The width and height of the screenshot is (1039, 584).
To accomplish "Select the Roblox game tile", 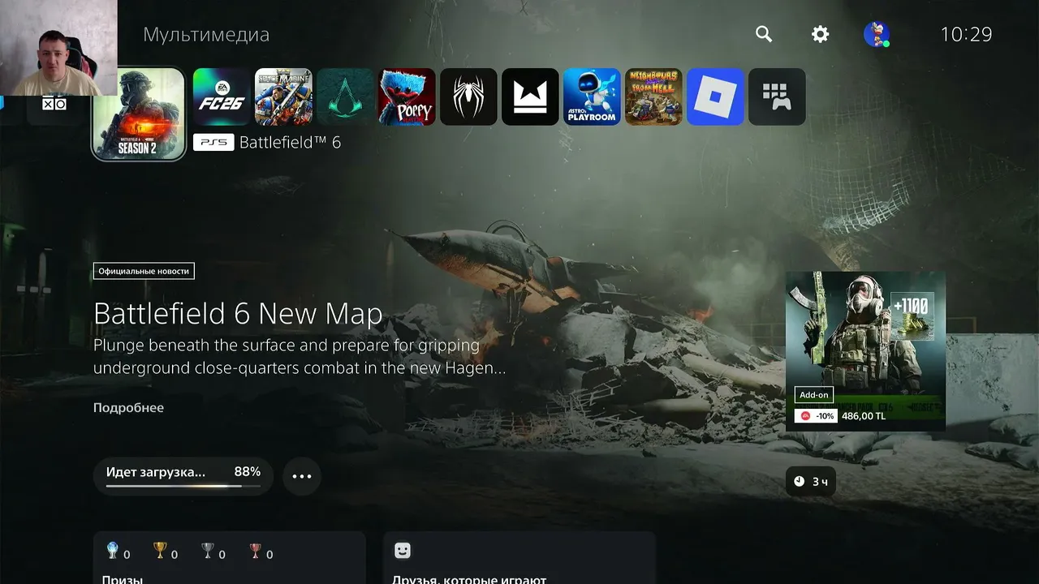I will [x=715, y=97].
